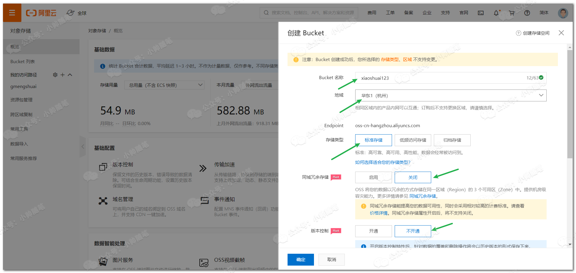Image resolution: width=576 pixels, height=273 pixels.
Task: Click the 传输加速 double-arrow icon
Action: (203, 168)
